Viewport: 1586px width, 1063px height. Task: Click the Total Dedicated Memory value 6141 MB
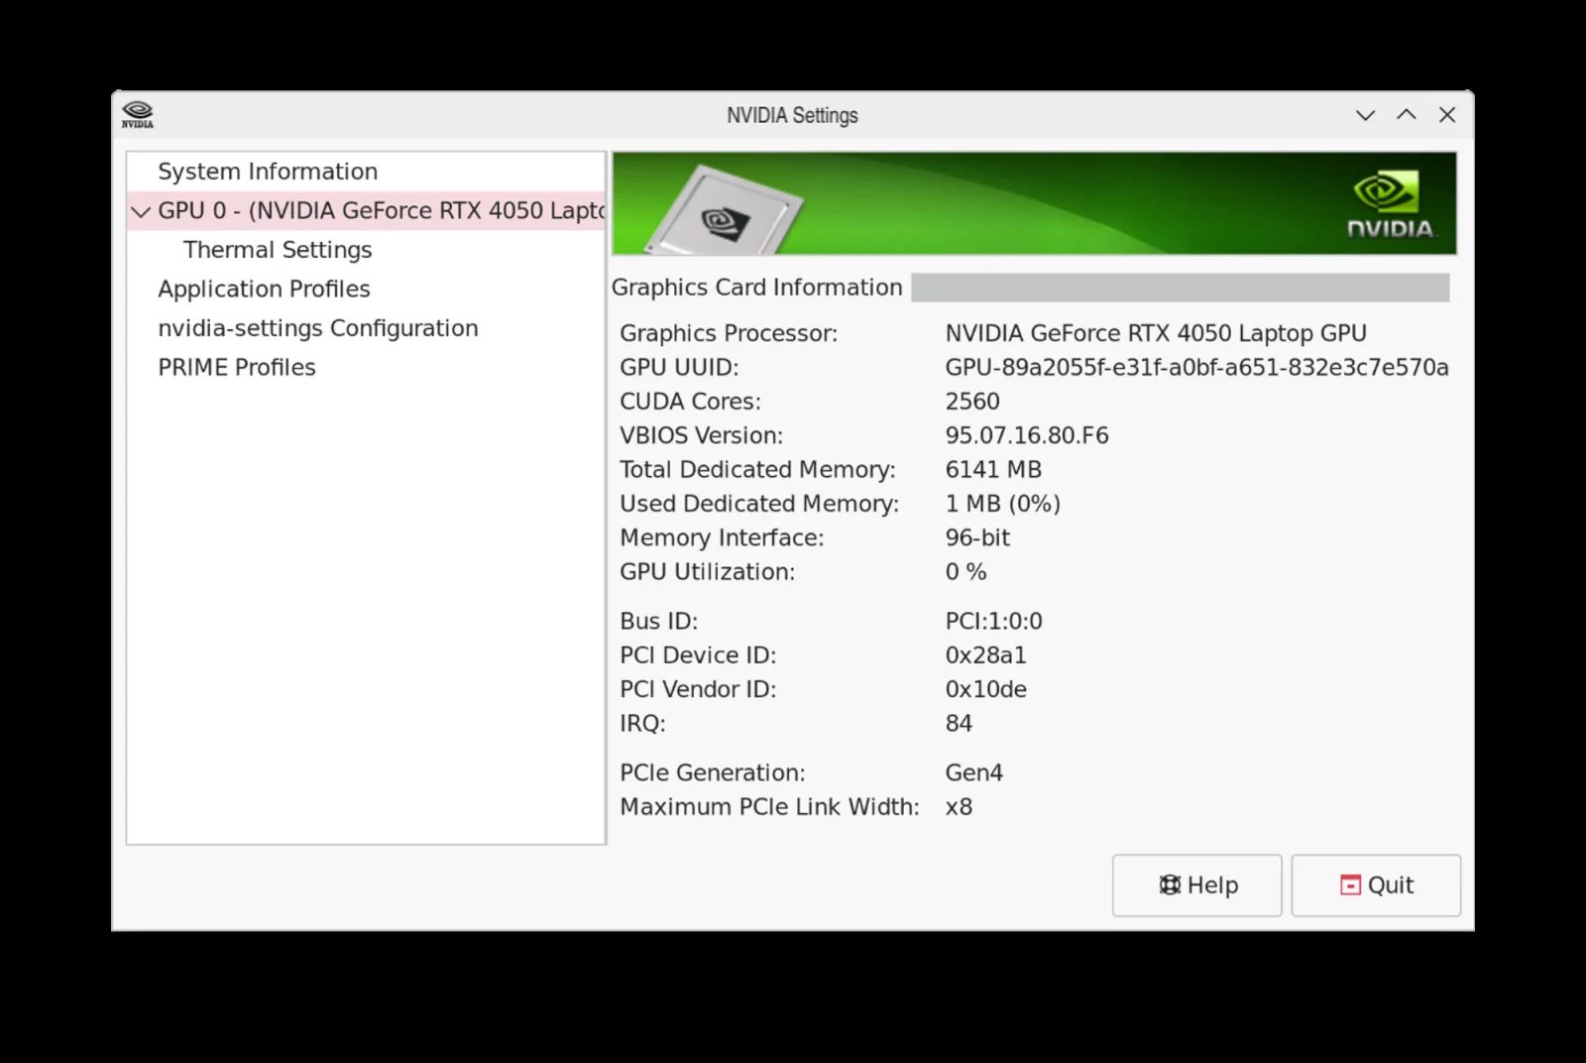coord(993,470)
